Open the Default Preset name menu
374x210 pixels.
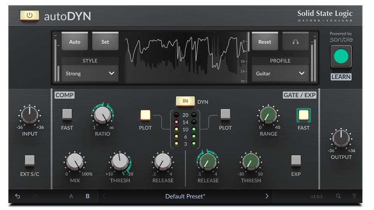[x=185, y=196]
